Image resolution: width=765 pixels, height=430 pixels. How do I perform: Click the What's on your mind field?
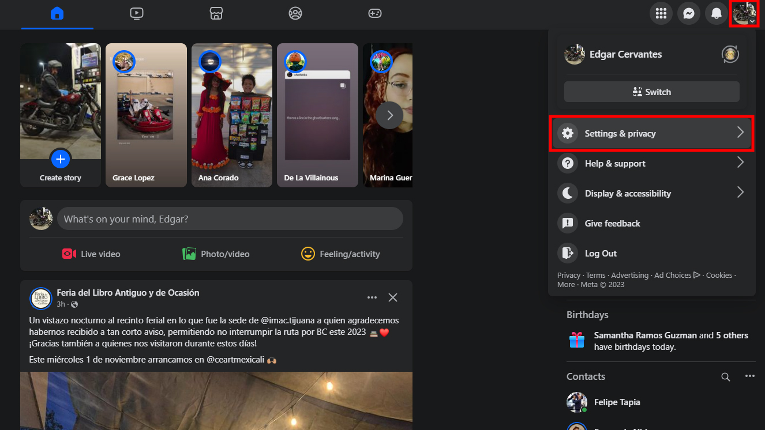[x=230, y=219]
